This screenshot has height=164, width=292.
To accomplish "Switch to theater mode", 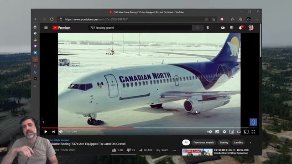I will point(239,132).
